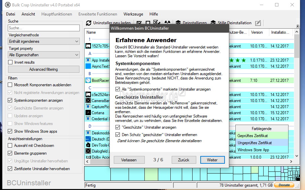This screenshot has width=305, height=190.
Task: Click Verlassen to exit the wizard
Action: tap(129, 160)
